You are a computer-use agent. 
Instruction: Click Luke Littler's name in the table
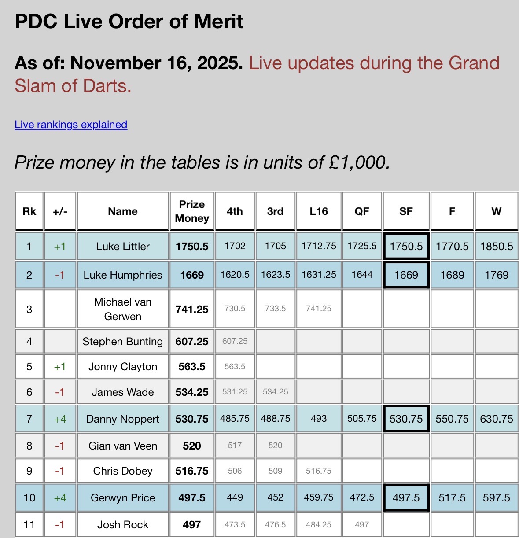[x=123, y=247]
